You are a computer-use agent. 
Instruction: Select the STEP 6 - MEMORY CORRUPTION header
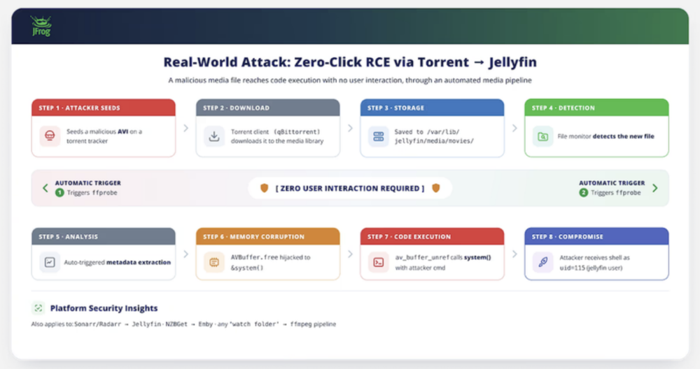tap(268, 237)
